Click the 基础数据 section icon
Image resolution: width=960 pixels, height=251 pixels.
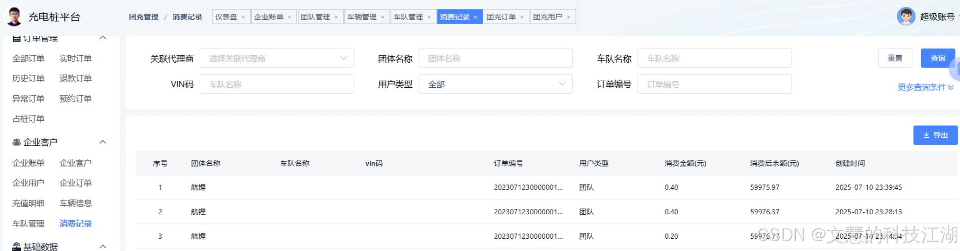17,247
